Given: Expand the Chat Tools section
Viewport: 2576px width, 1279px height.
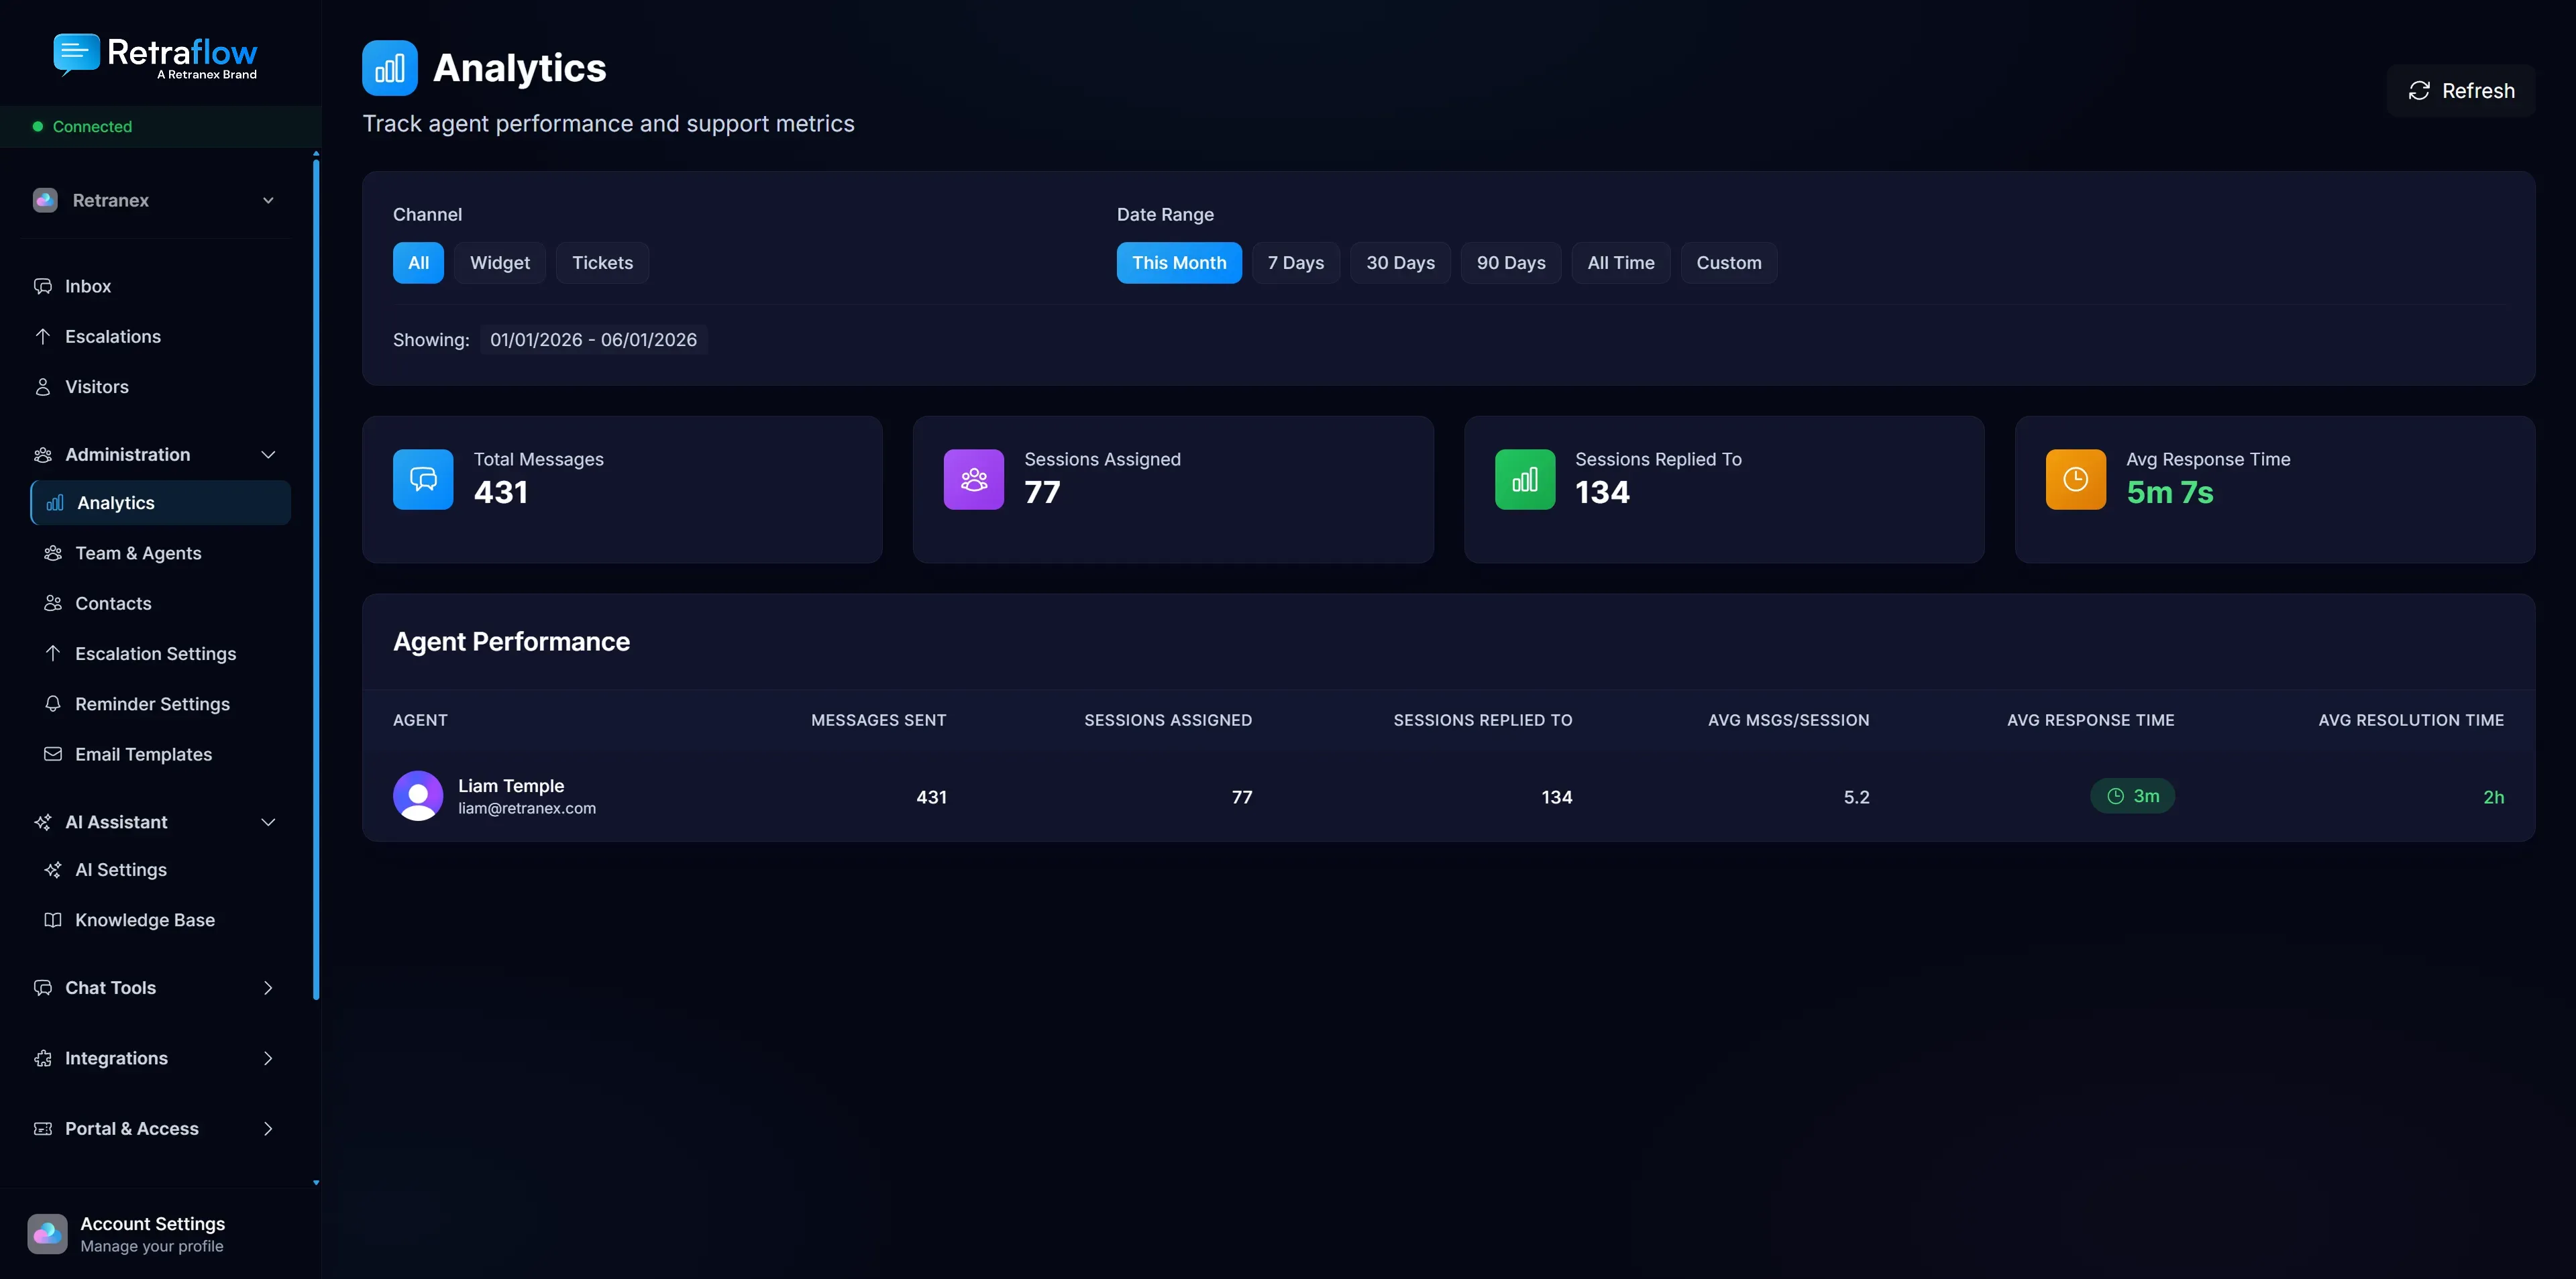Looking at the screenshot, I should point(267,987).
